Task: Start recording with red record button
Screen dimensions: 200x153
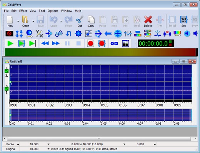Action: 91,43
